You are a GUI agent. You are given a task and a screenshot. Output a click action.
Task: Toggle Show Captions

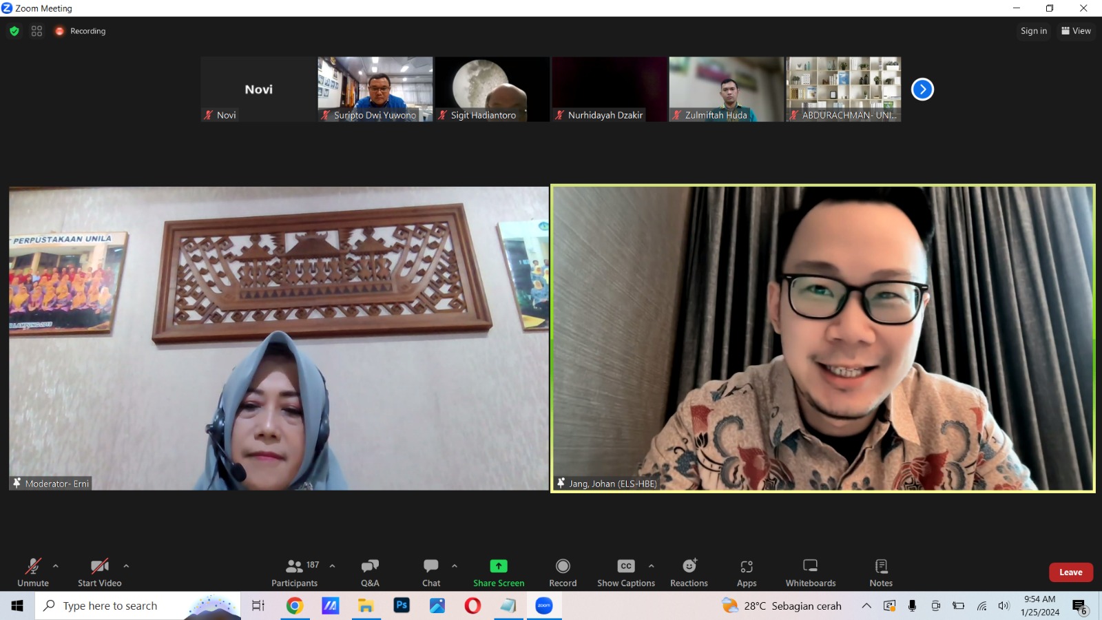(626, 572)
